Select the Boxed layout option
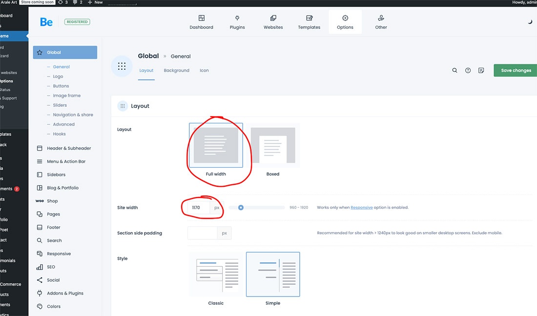The height and width of the screenshot is (316, 537). point(273,145)
